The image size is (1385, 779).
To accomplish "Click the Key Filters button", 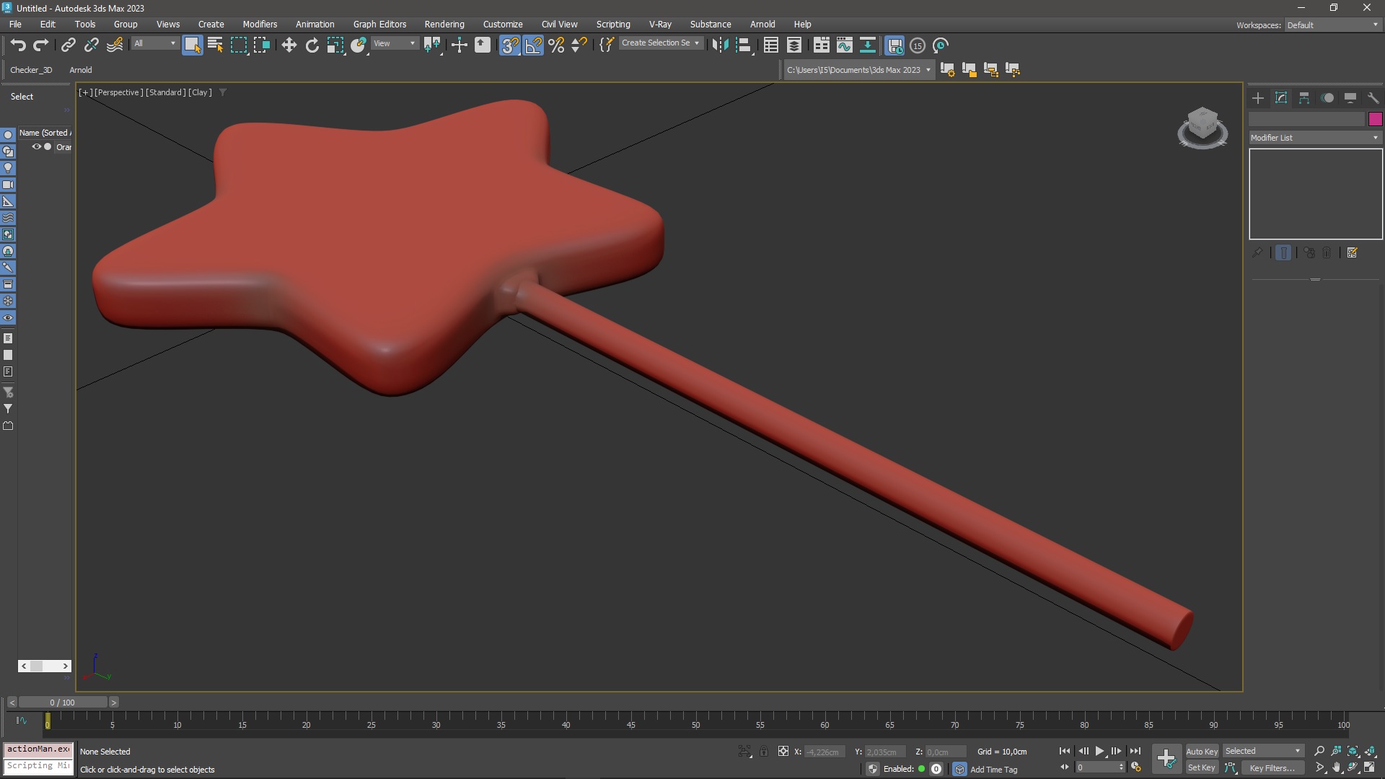I will tap(1272, 767).
